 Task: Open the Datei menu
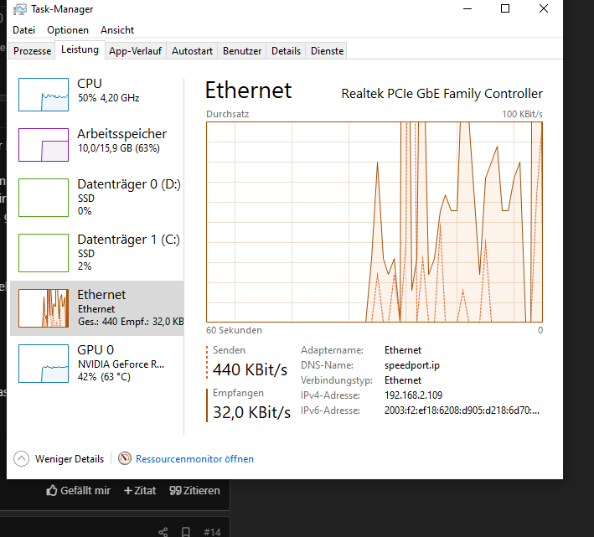click(23, 30)
